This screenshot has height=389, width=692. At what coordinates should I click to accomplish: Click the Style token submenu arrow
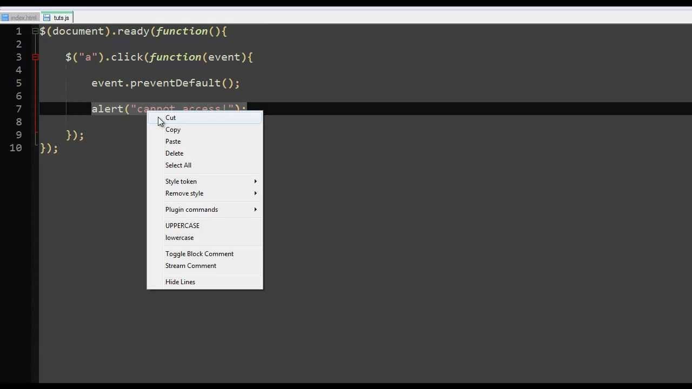[x=256, y=182]
